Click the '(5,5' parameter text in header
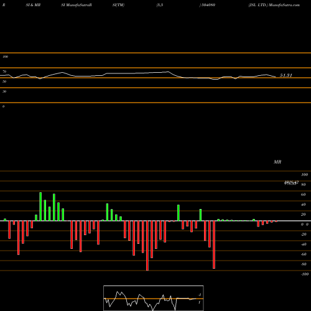Image resolution: width=311 pixels, height=311 pixels. click(x=160, y=5)
